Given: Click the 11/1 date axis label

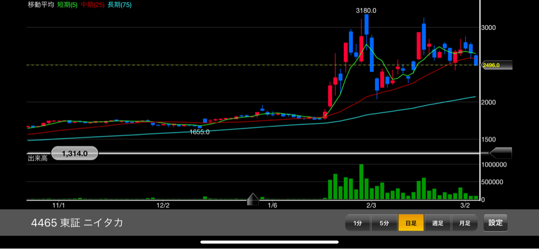Looking at the screenshot, I should (x=58, y=206).
